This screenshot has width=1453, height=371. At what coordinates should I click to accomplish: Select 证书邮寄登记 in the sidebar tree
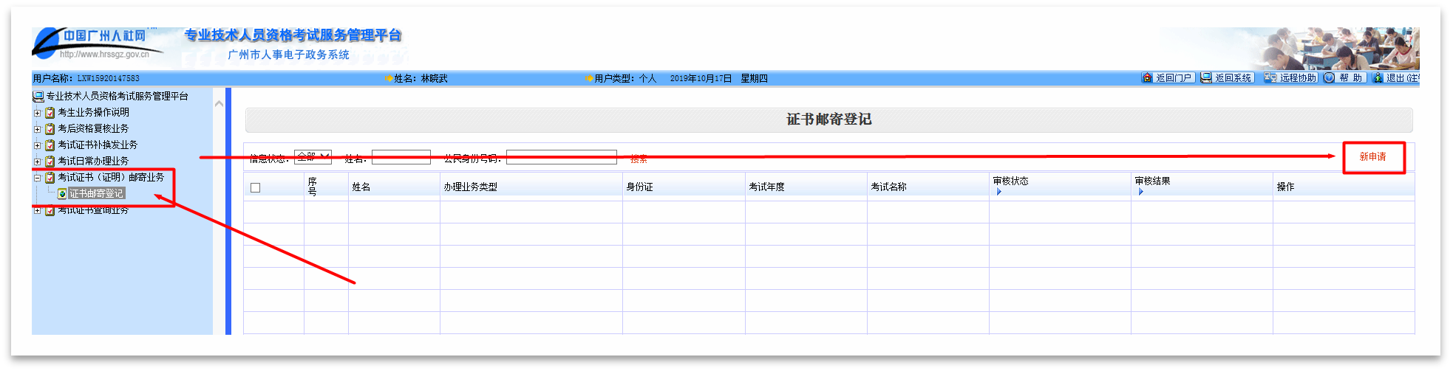point(96,193)
